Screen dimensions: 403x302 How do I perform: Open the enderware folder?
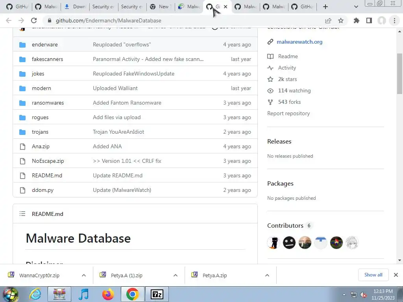pyautogui.click(x=44, y=44)
